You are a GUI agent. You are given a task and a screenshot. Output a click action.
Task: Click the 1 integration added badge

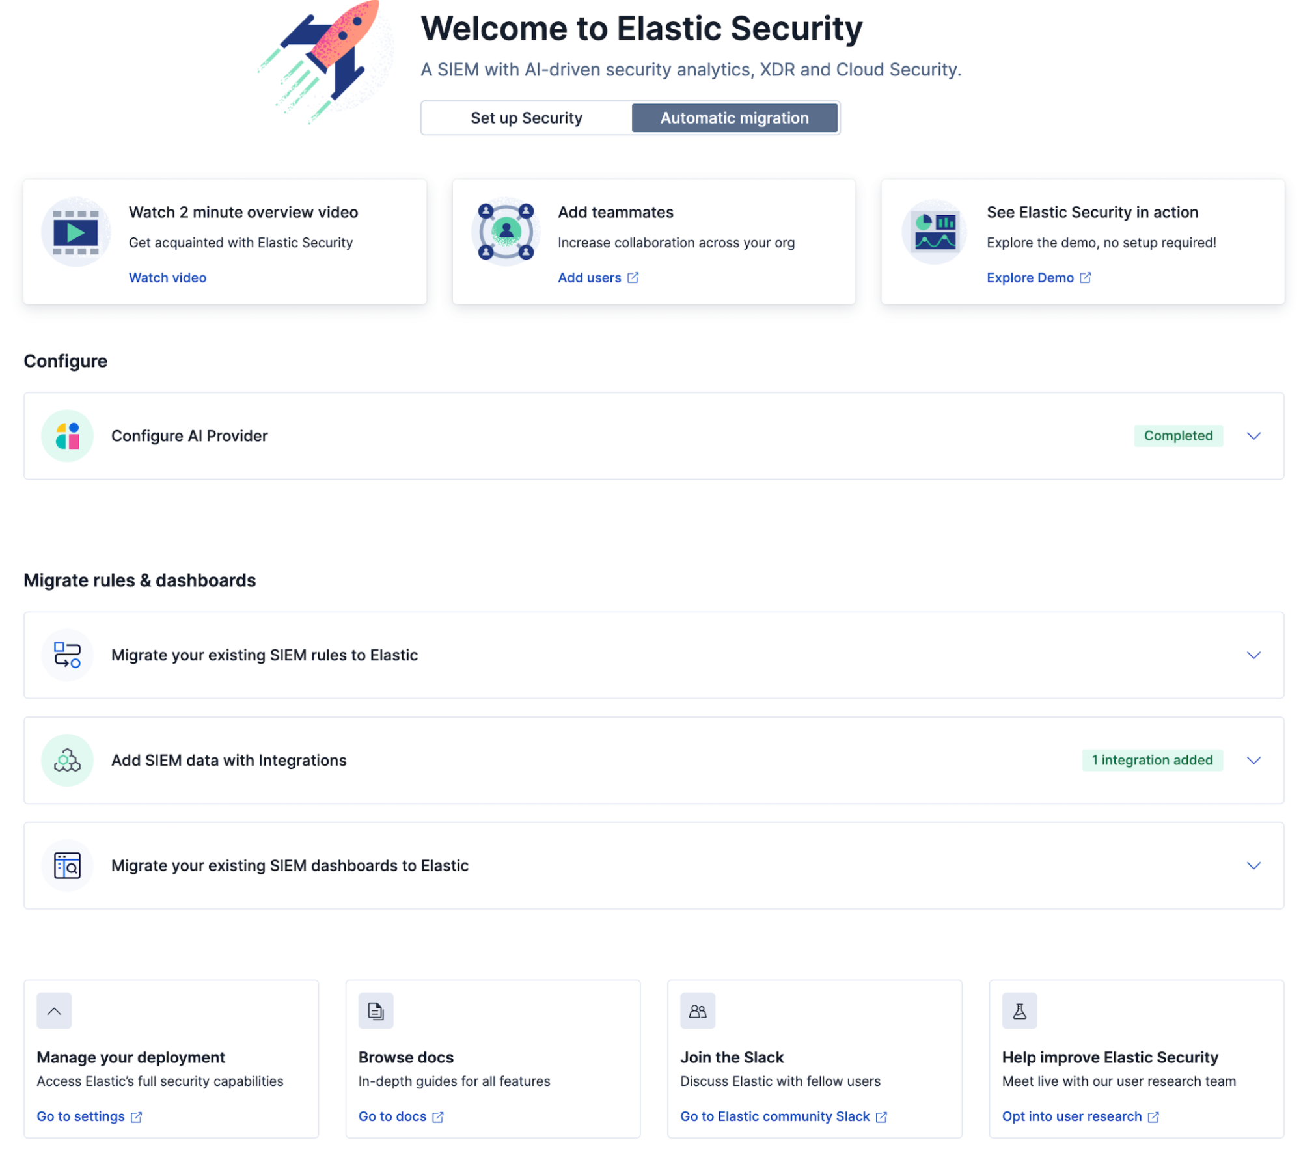[1153, 761]
